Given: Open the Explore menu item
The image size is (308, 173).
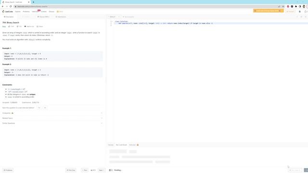Looking at the screenshot, I should pos(18,12).
